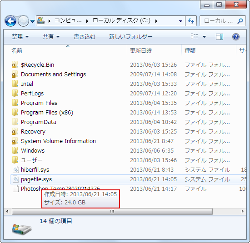Viewport: 250px width, 243px height.
Task: Select PerfLogs folder icon
Action: point(15,93)
